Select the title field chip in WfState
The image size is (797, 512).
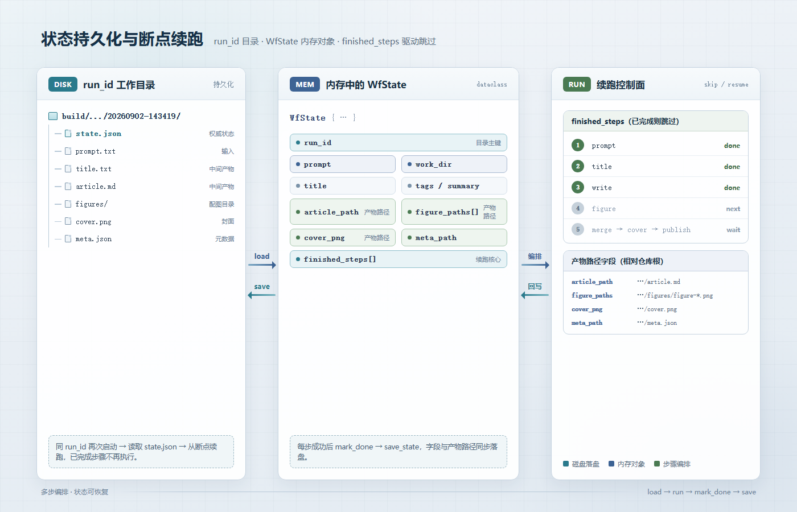point(343,186)
